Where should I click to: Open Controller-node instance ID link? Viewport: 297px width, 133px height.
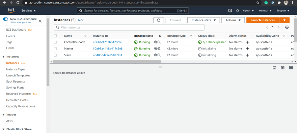107,42
